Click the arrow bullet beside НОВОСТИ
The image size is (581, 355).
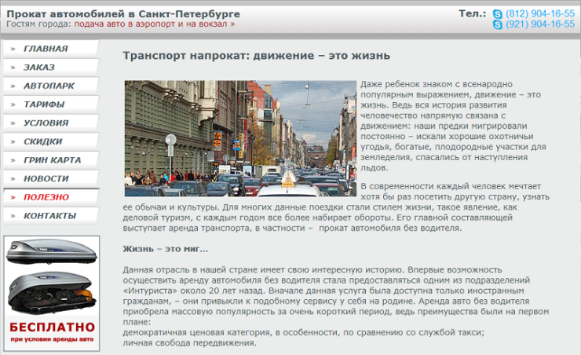tap(13, 178)
